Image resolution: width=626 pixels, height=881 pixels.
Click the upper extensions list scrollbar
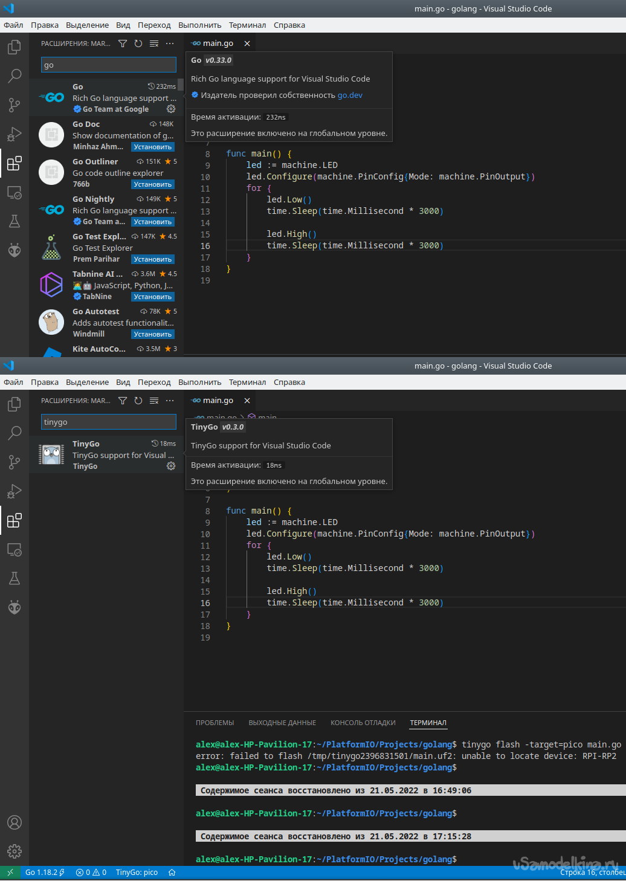coord(180,84)
